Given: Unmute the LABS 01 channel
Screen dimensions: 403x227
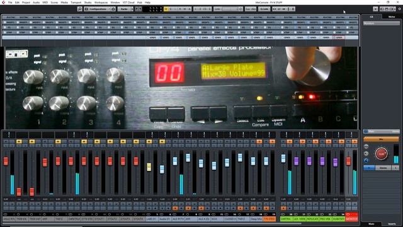Looking at the screenshot, I should point(149,141).
